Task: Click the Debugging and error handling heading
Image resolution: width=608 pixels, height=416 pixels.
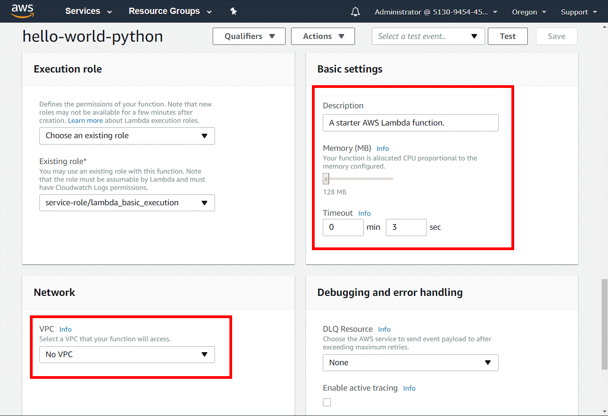Action: [x=390, y=292]
